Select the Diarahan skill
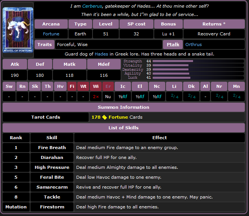The height and width of the screenshot is (216, 249). pyautogui.click(x=52, y=157)
